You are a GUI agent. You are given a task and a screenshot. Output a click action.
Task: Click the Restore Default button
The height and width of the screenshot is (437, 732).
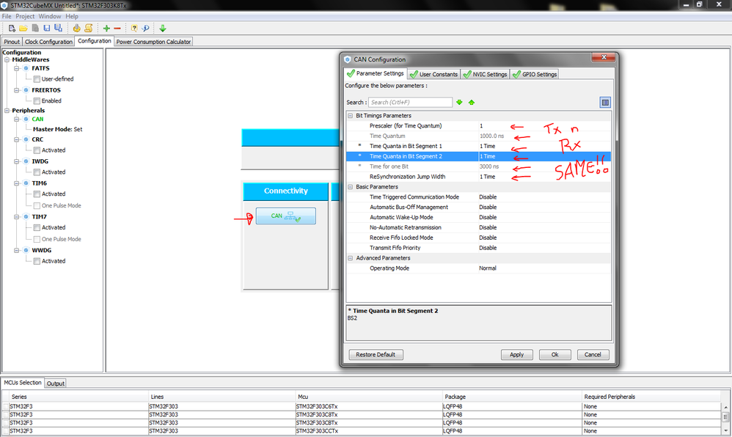[x=376, y=355]
